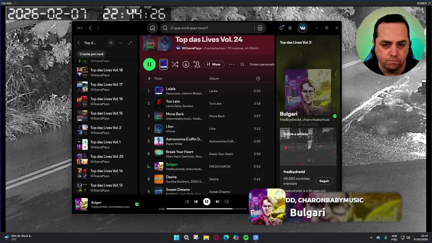
Task: Open playlist Top das Lives Vol. 2
Action: [x=106, y=130]
